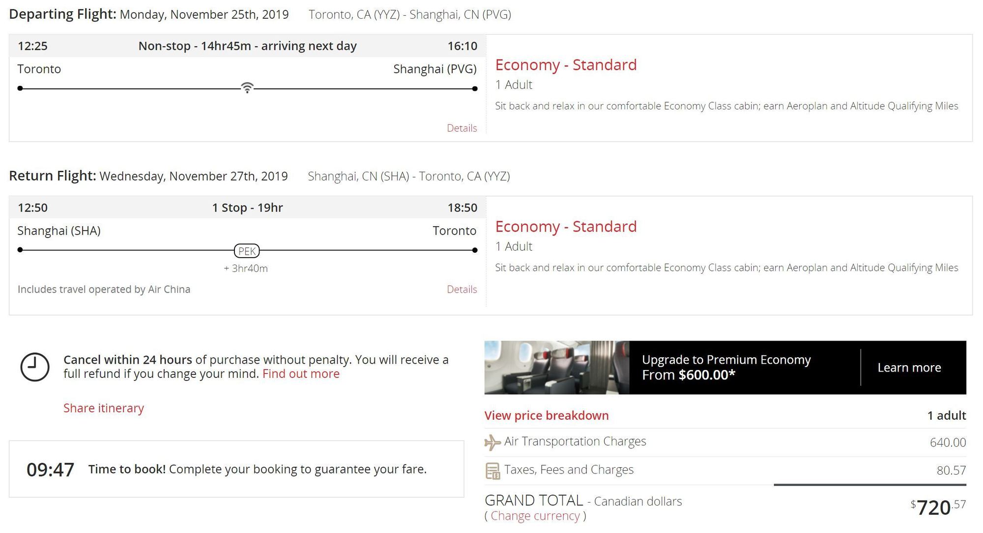Click the receipt icon for Taxes, Fees
983x533 pixels.
(x=492, y=471)
